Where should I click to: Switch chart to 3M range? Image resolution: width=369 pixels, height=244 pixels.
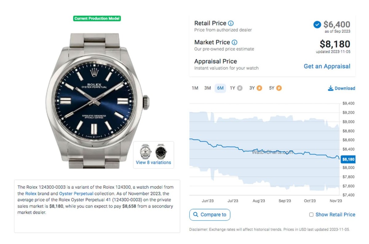(x=208, y=88)
